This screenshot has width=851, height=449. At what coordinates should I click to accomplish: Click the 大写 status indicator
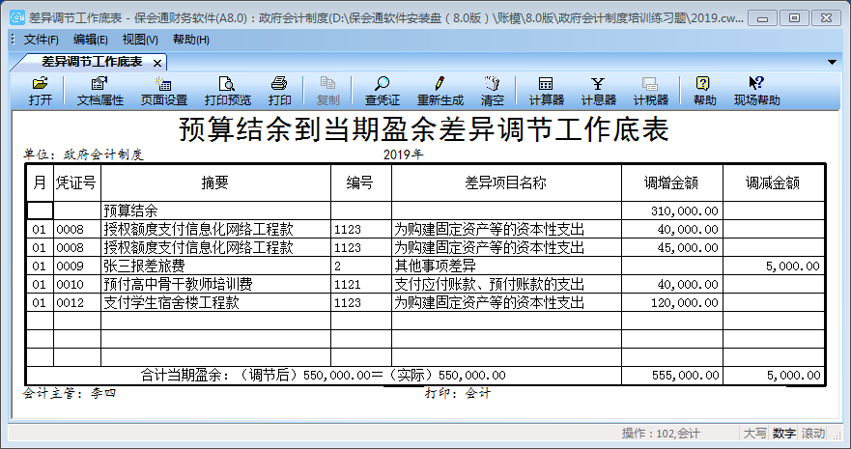coord(754,434)
